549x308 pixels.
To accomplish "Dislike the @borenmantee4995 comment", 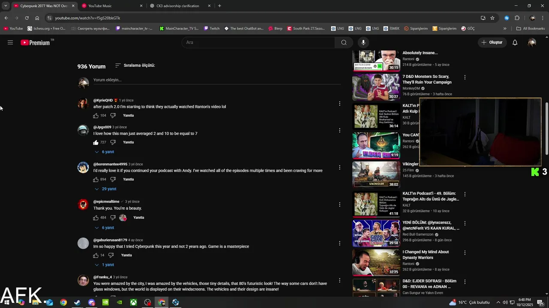I will [113, 180].
